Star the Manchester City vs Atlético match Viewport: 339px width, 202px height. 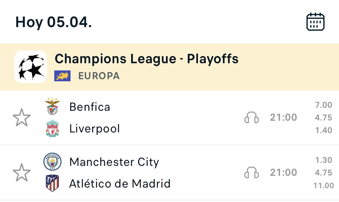pos(22,172)
